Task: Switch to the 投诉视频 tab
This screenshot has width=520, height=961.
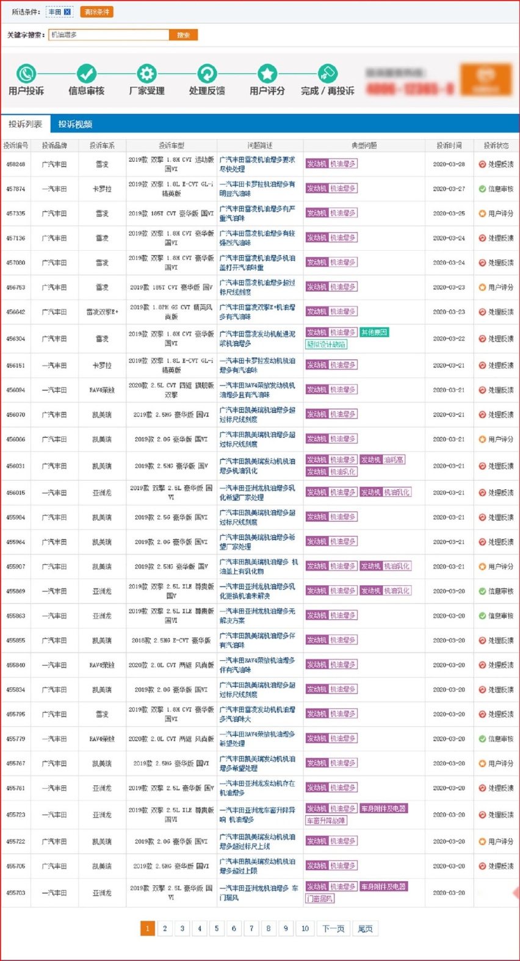Action: pyautogui.click(x=75, y=124)
